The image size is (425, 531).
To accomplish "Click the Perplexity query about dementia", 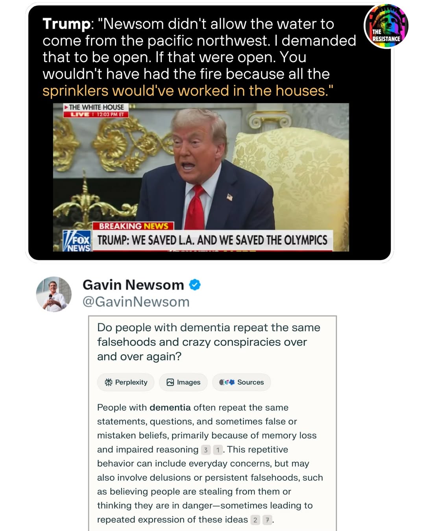I will click(x=209, y=342).
